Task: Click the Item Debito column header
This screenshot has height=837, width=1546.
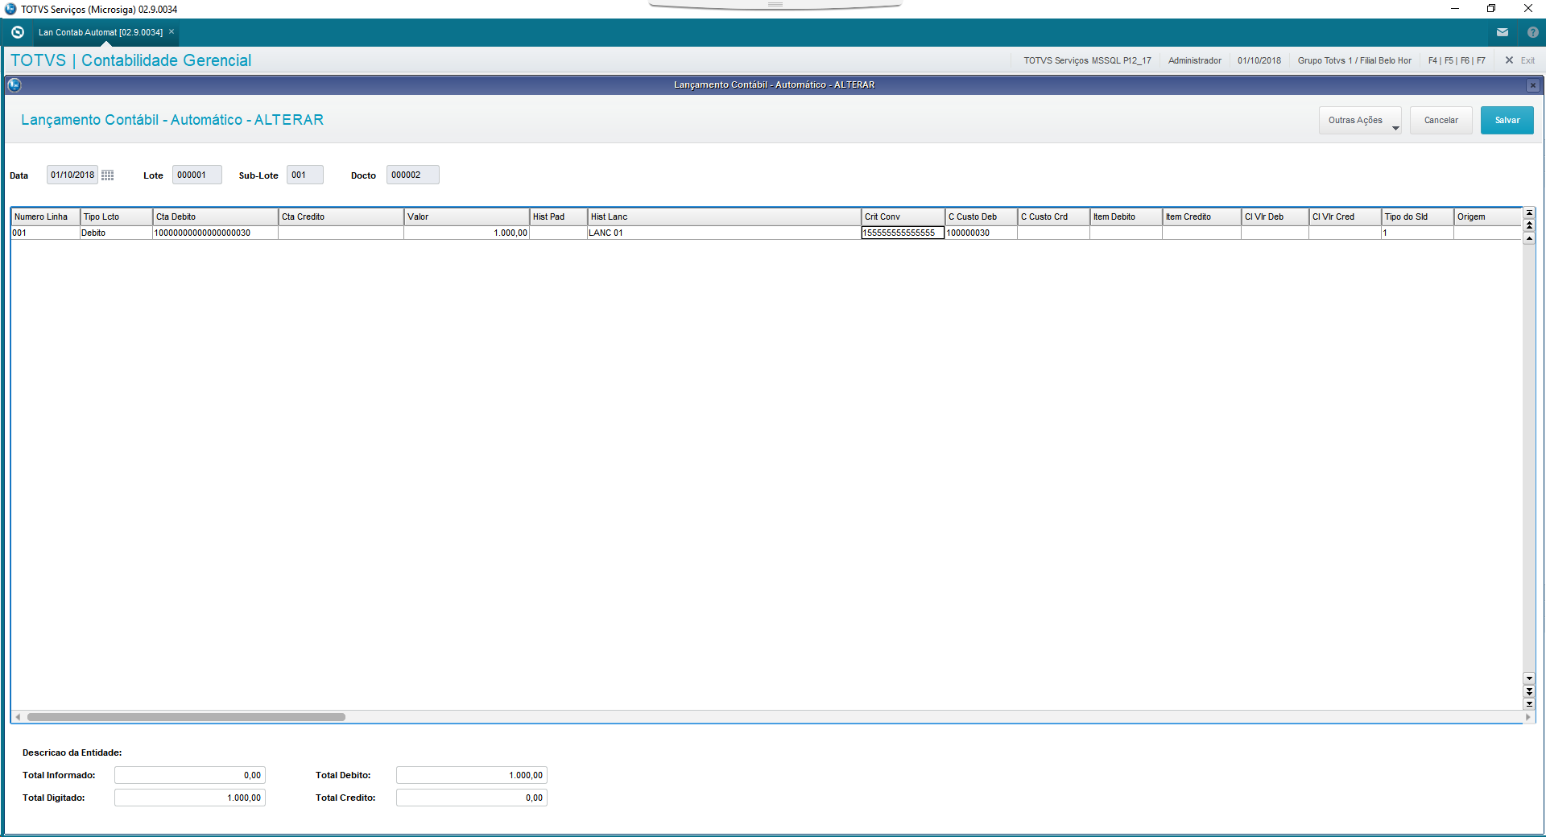Action: point(1126,217)
